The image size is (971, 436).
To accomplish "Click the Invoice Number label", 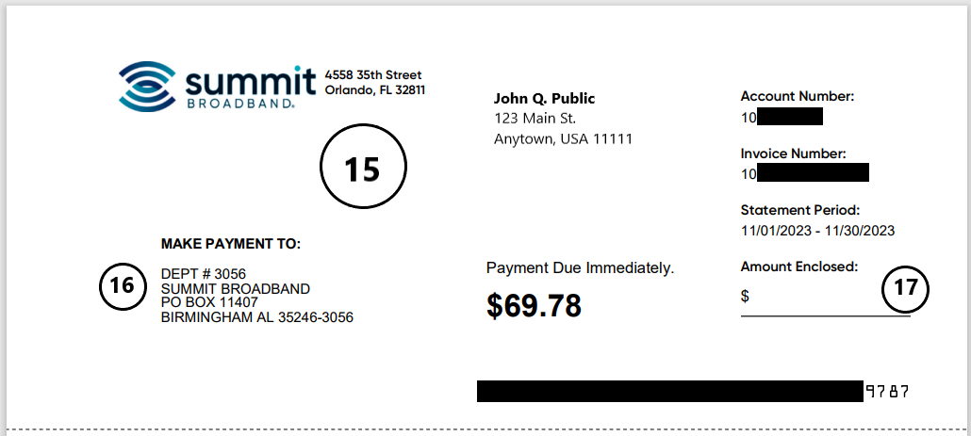I will 794,153.
